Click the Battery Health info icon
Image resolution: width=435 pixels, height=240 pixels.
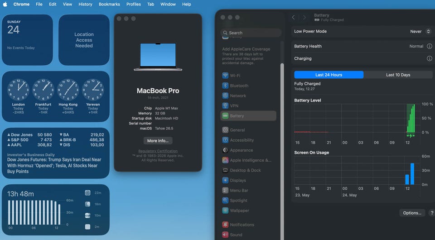tap(429, 46)
